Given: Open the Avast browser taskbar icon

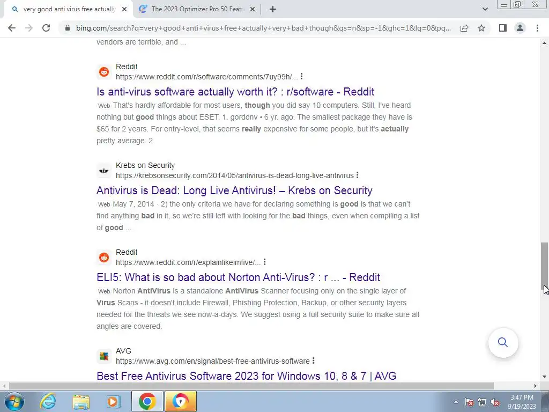Looking at the screenshot, I should 180,401.
